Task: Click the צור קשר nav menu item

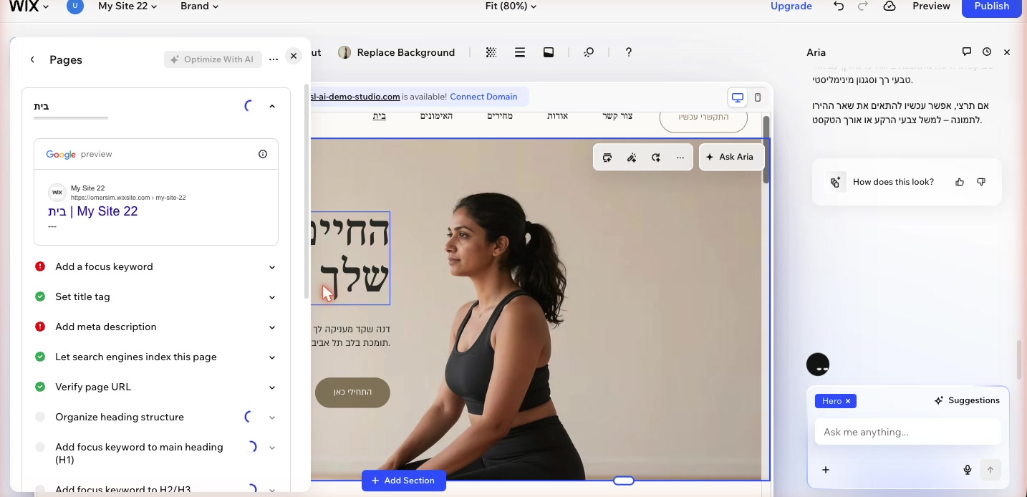Action: (x=617, y=116)
